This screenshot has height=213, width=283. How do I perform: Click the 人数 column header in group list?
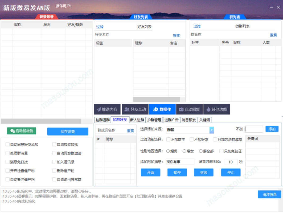click(266, 43)
